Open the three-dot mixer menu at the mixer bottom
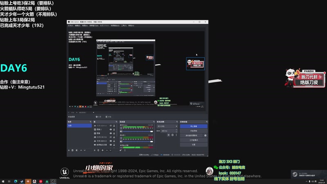This screenshot has width=327, height=184. 125,150
